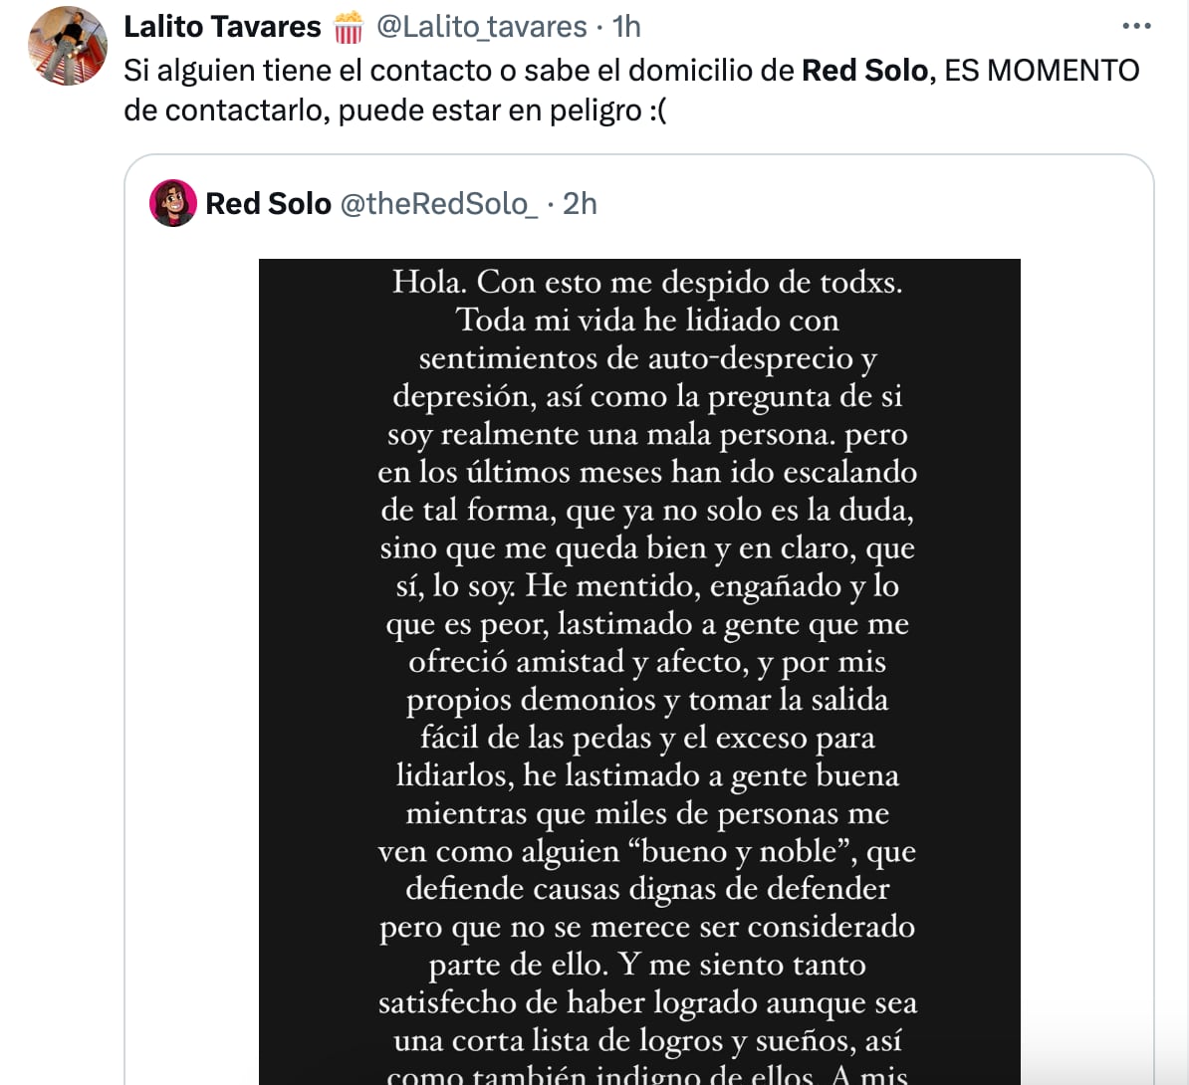The image size is (1189, 1085).
Task: Visit the @theRedSolo_ handle
Action: click(438, 204)
